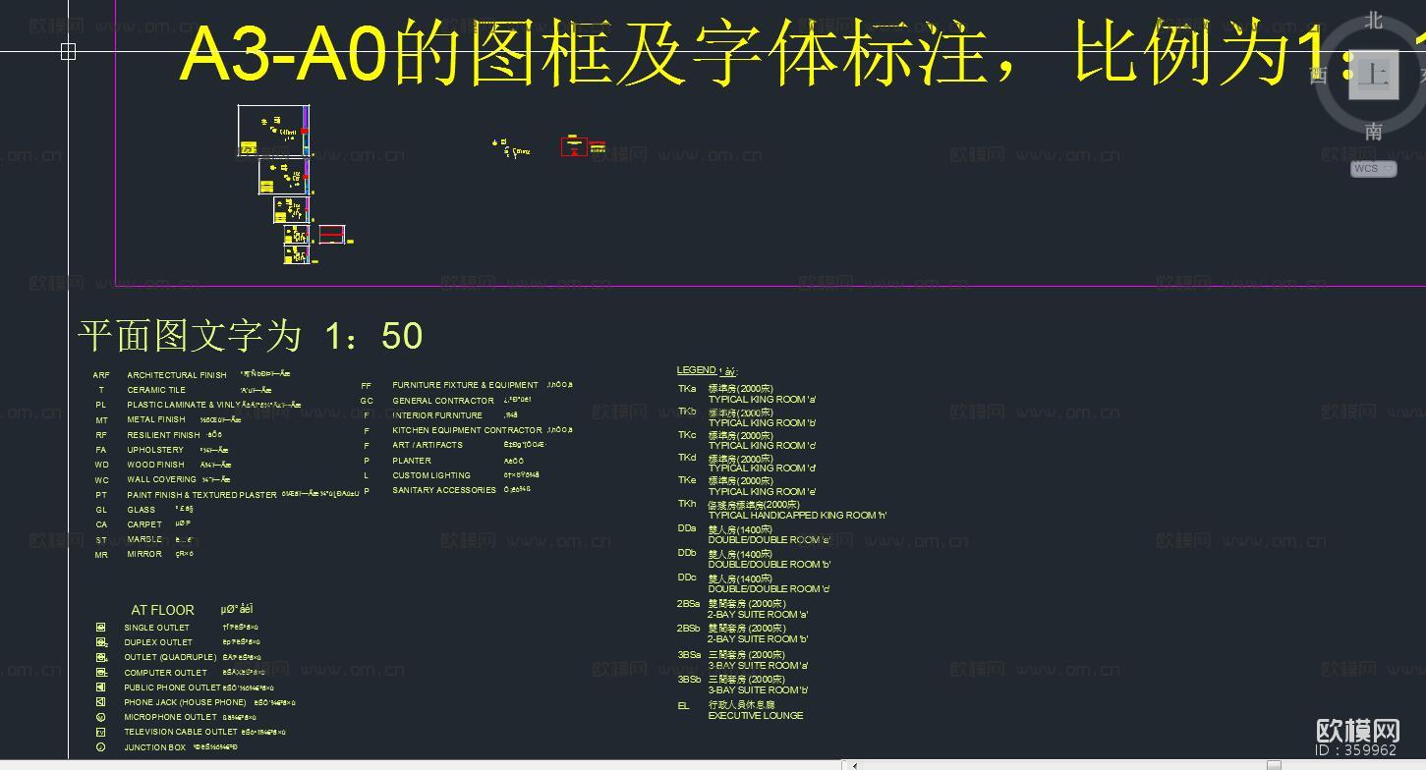Select the OUTLET (QUADRUPLE) symbol icon
Screen dimensions: 1426x770
[x=101, y=656]
